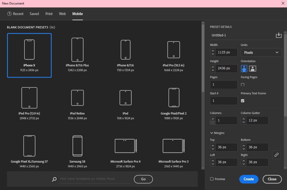Click the presets list scroll-down arrow
Viewport: 287px width, 190px height.
click(203, 168)
